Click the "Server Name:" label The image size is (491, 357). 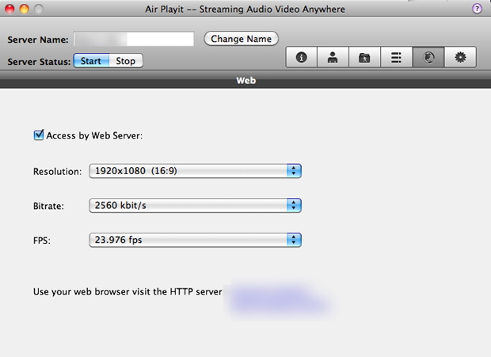(x=38, y=40)
